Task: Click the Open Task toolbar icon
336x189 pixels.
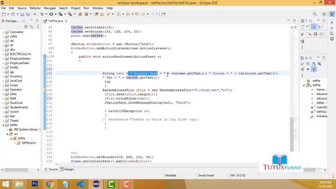Action: click(102, 14)
